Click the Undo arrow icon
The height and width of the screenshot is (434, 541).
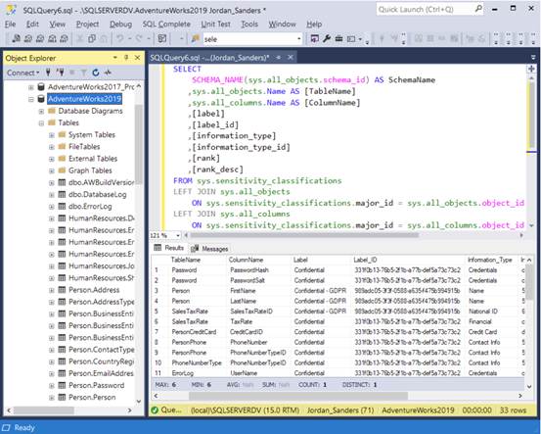120,39
